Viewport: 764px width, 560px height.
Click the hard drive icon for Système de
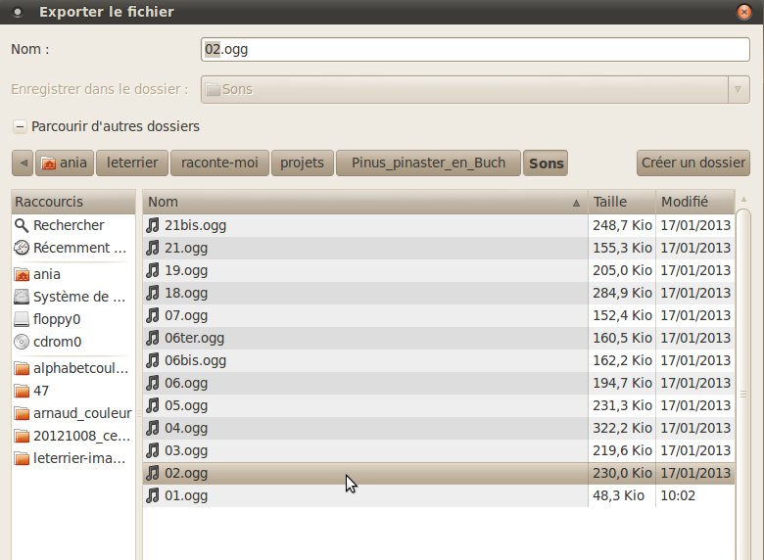point(22,297)
